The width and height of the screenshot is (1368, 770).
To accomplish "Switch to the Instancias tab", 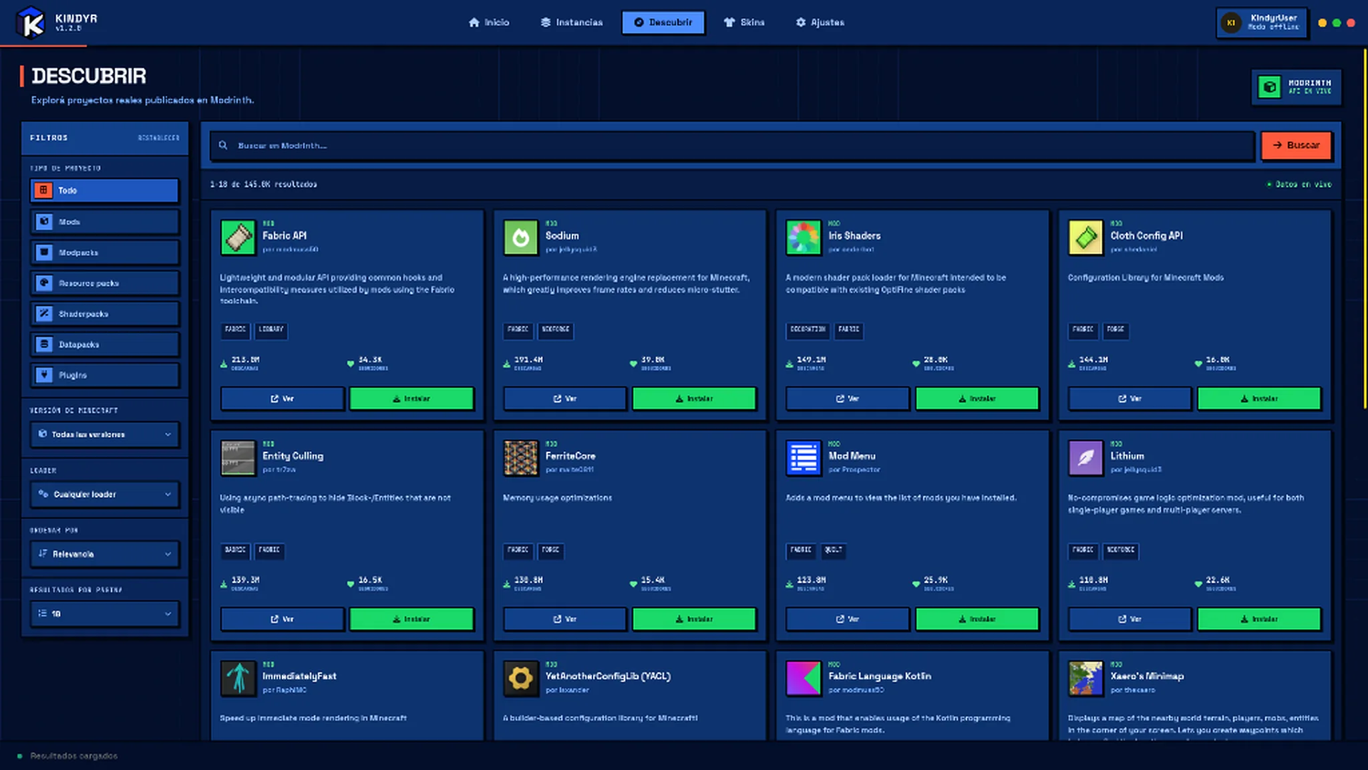I will coord(571,23).
